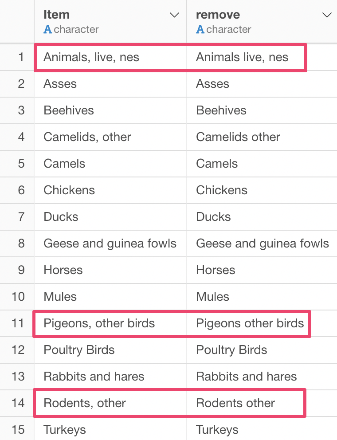Select the remove column header name

(218, 15)
